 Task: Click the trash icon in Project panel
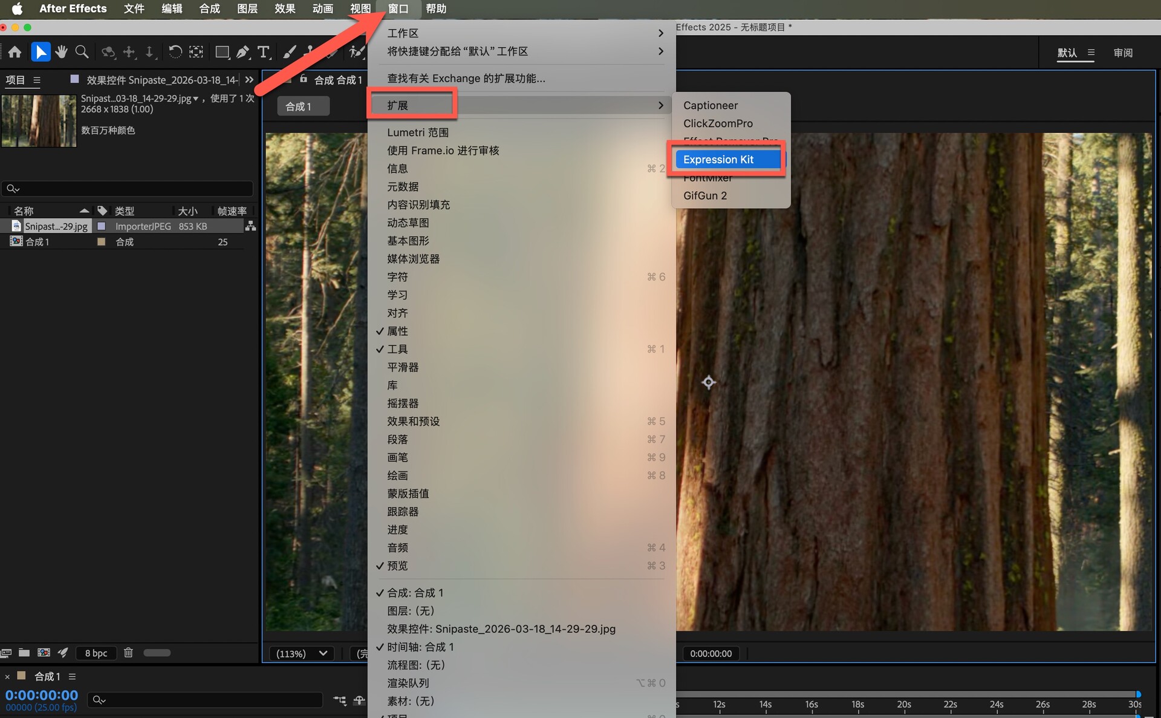click(128, 653)
